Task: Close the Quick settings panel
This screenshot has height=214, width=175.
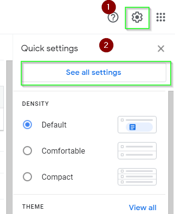Action: click(161, 49)
